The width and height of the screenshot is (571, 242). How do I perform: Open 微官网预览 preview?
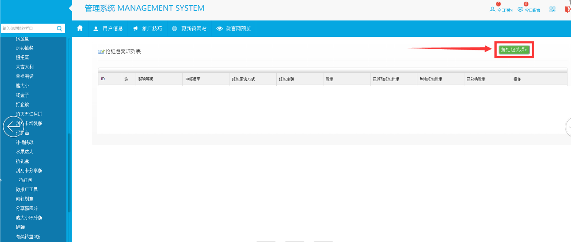coord(234,28)
